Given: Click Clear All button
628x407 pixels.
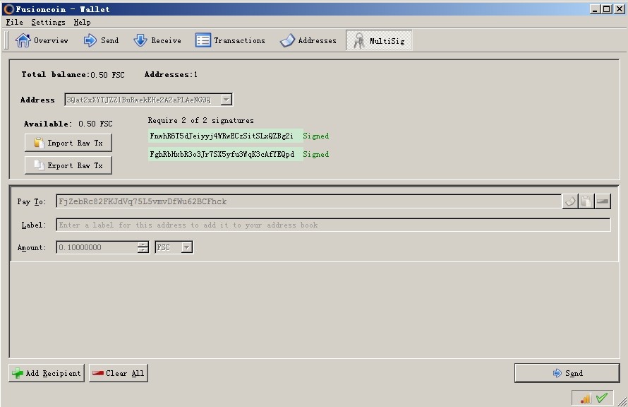Looking at the screenshot, I should [119, 373].
